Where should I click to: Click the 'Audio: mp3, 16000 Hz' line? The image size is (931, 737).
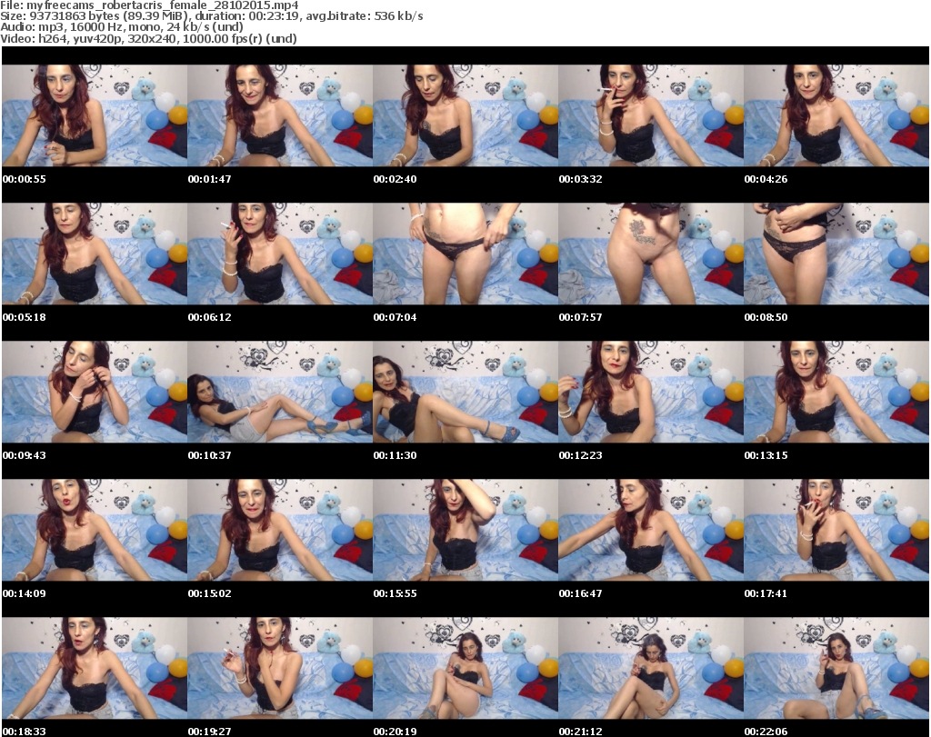click(122, 27)
